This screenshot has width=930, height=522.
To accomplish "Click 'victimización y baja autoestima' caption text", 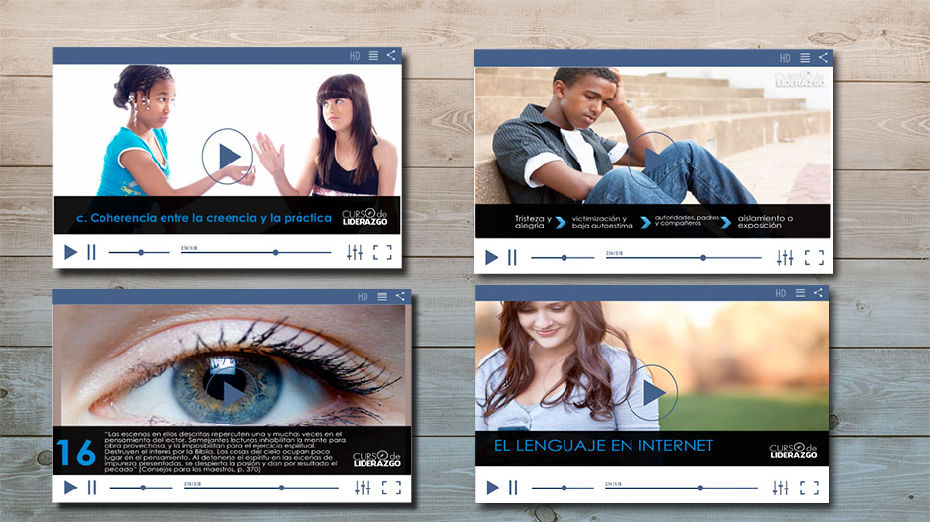I will (x=602, y=222).
